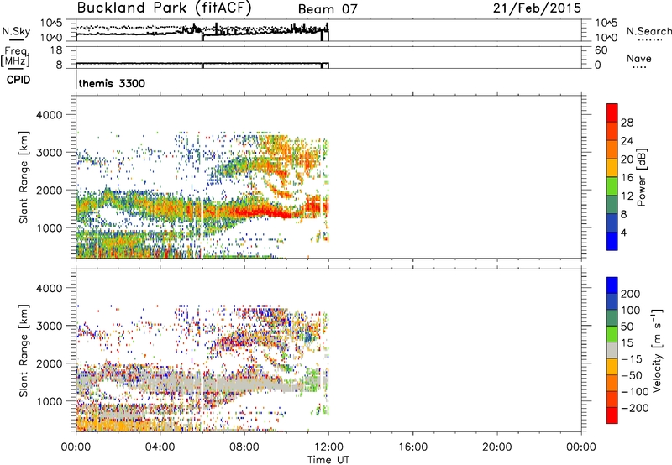Image resolution: width=672 pixels, height=465 pixels.
Task: Click the 'CPID' label
Action: pyautogui.click(x=18, y=80)
